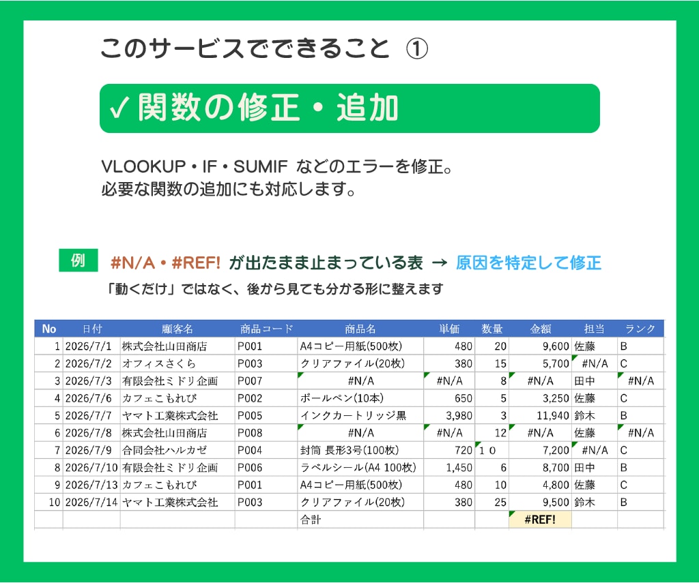Select the 数量 column header
Viewport: 699px width, 583px height.
pyautogui.click(x=491, y=329)
